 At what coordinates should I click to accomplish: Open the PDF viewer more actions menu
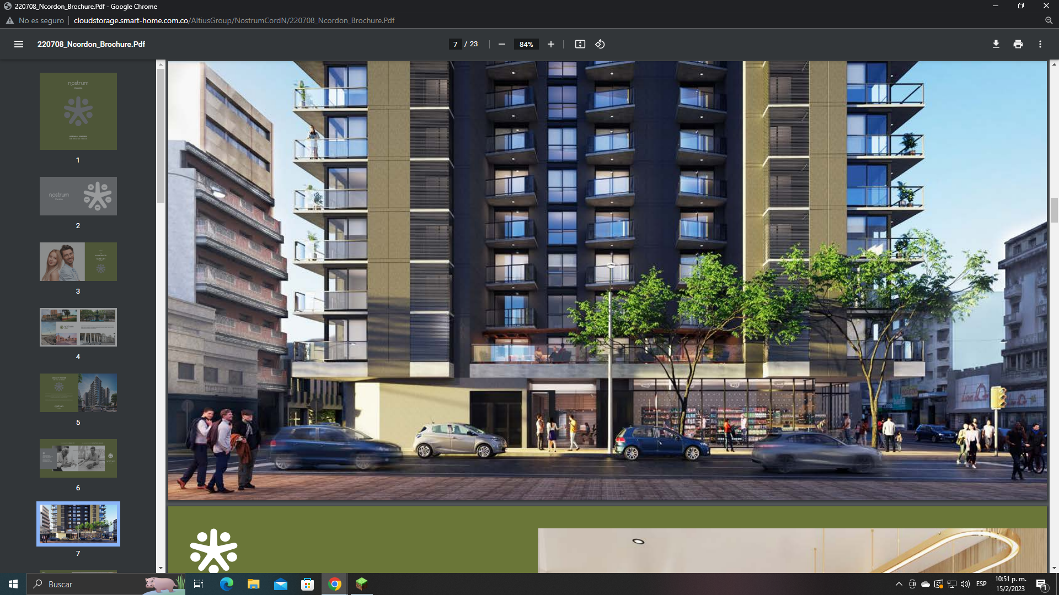1040,44
